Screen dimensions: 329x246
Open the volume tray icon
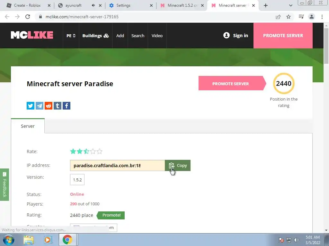pyautogui.click(x=297, y=240)
